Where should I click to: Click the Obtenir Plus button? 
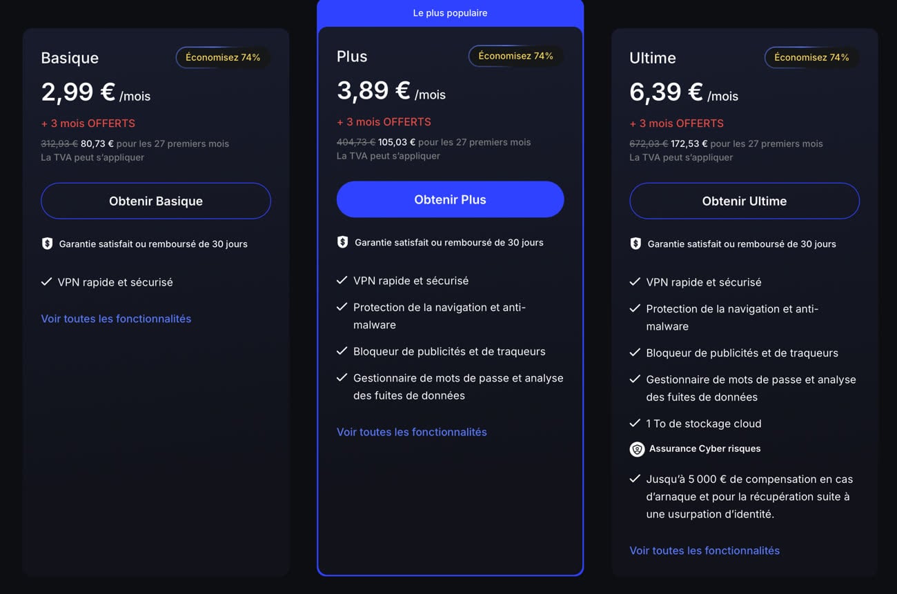pyautogui.click(x=450, y=199)
